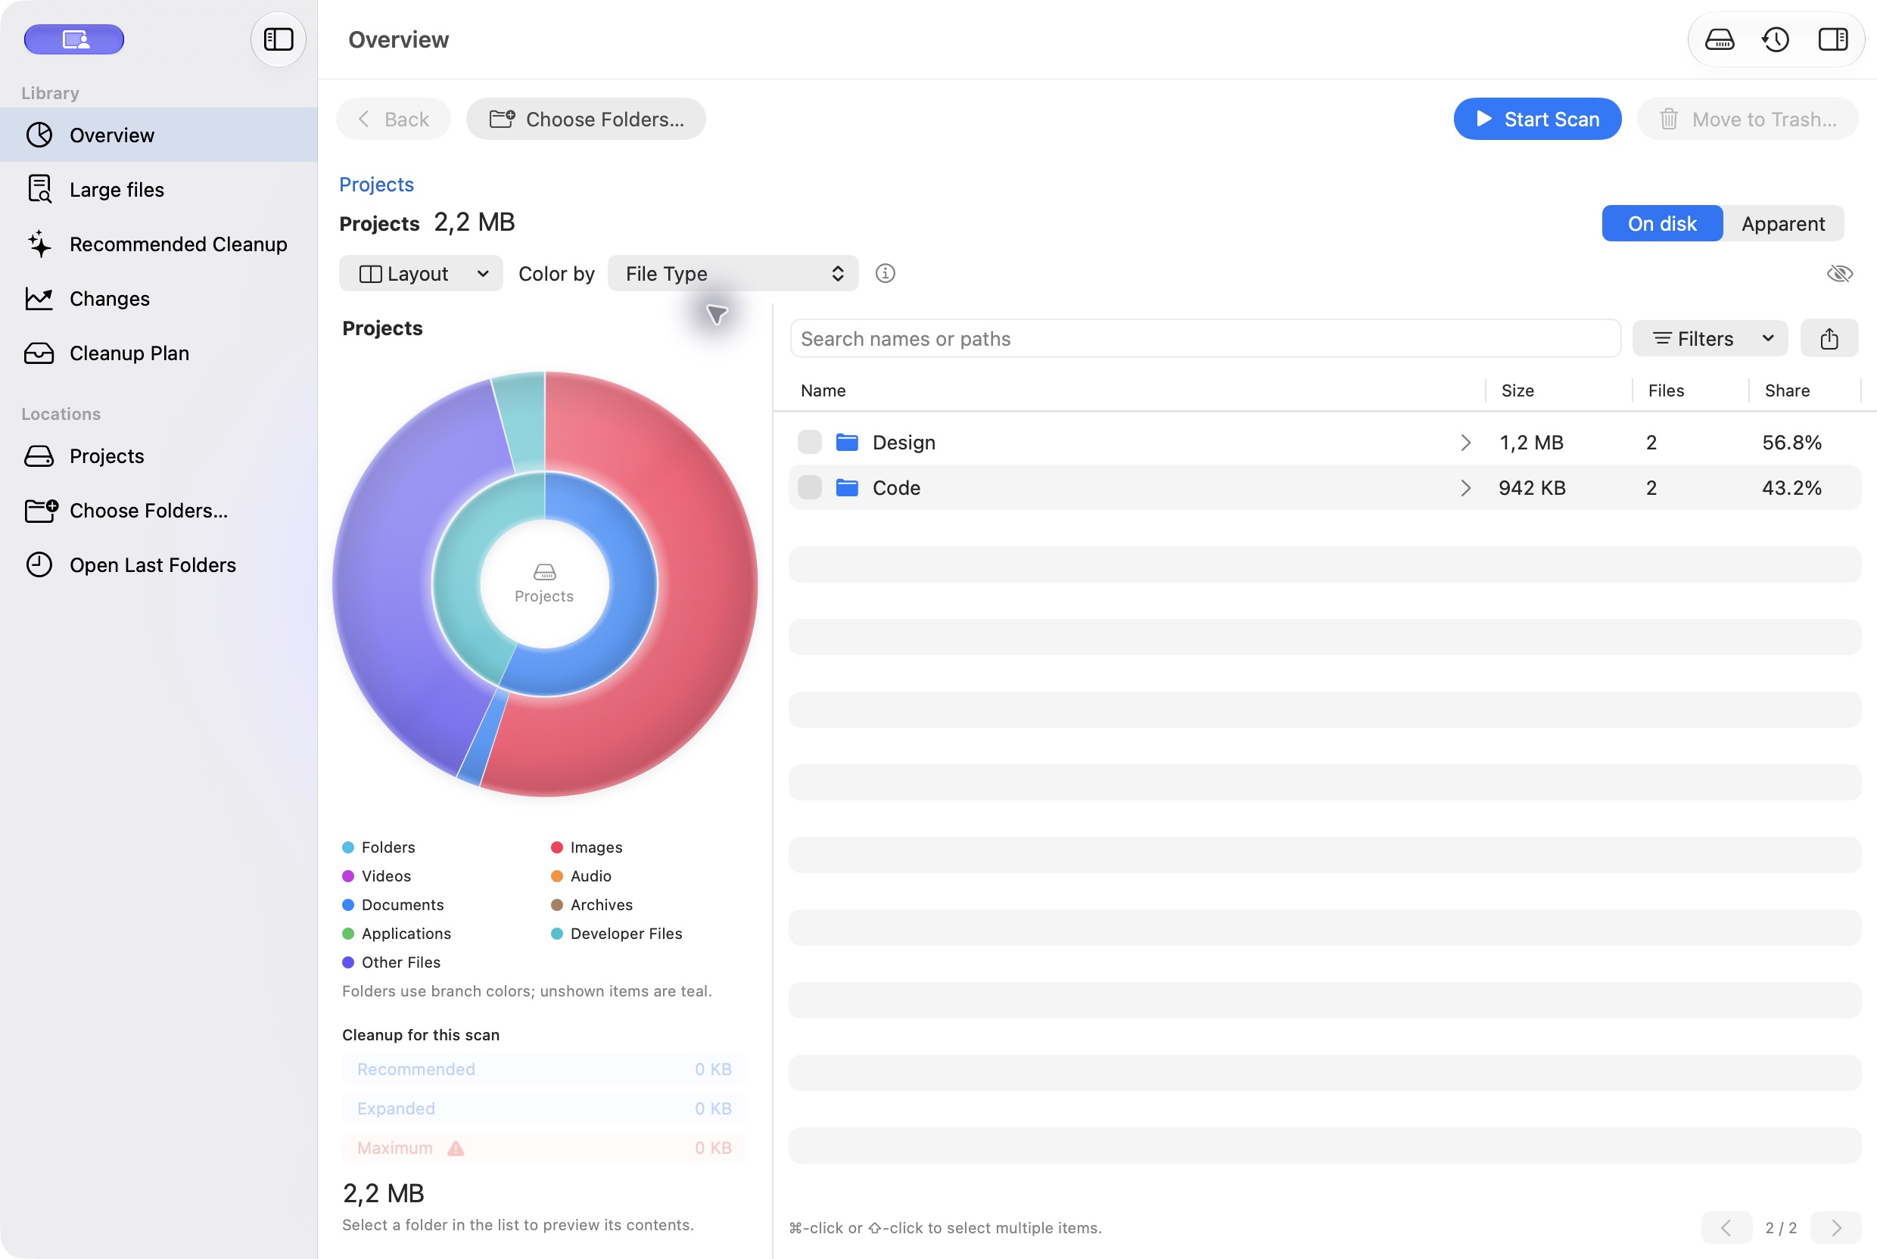The width and height of the screenshot is (1877, 1259).
Task: Toggle the left sidebar panel icon
Action: click(x=278, y=39)
